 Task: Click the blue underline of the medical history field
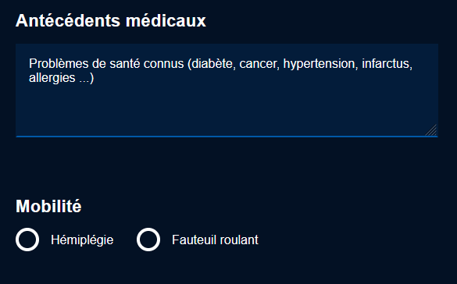click(x=227, y=137)
